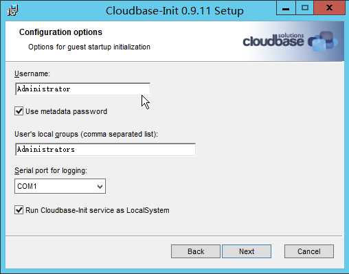This screenshot has height=274, width=349.
Task: Go back to the previous step with Back
Action: click(196, 251)
